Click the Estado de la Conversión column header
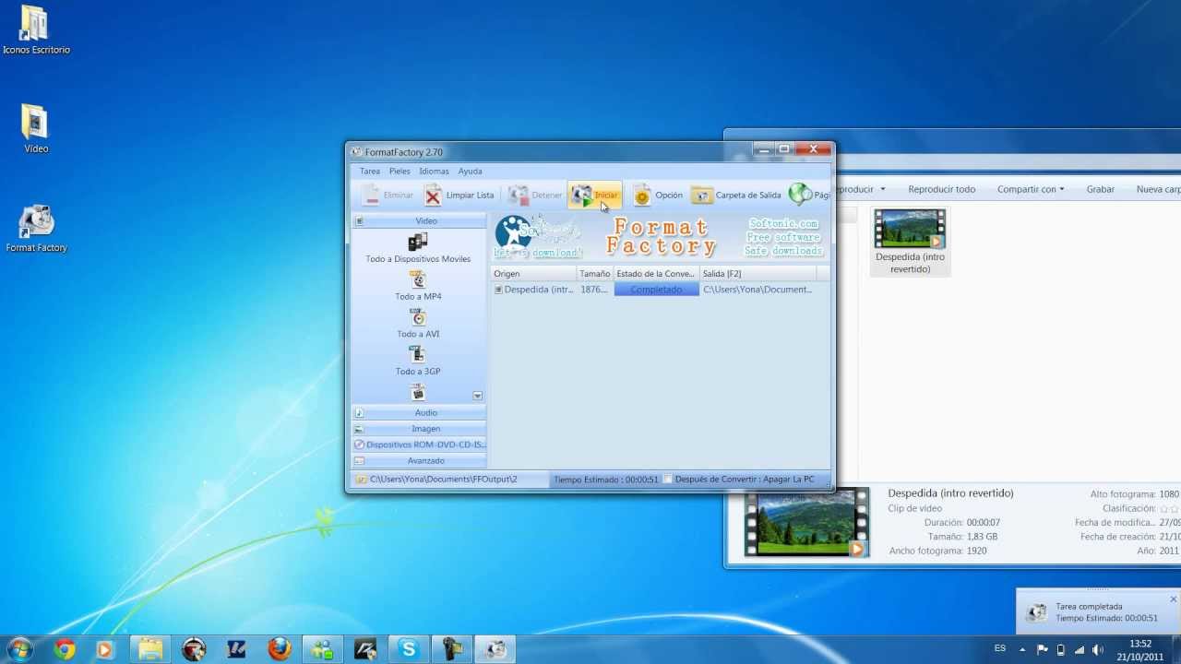The image size is (1181, 664). pos(656,274)
